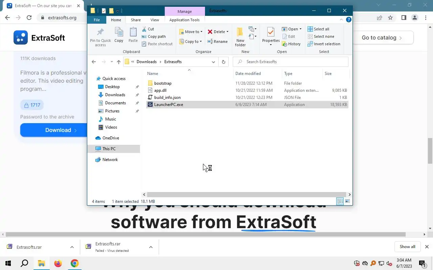The width and height of the screenshot is (433, 270).
Task: Click the blue Download button on webpage
Action: tap(54, 130)
